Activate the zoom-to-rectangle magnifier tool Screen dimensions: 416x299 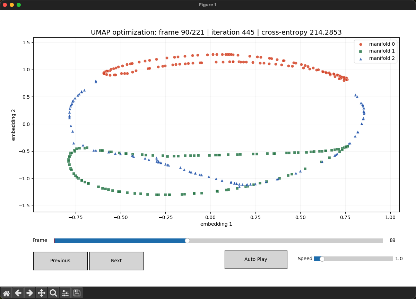[53, 293]
